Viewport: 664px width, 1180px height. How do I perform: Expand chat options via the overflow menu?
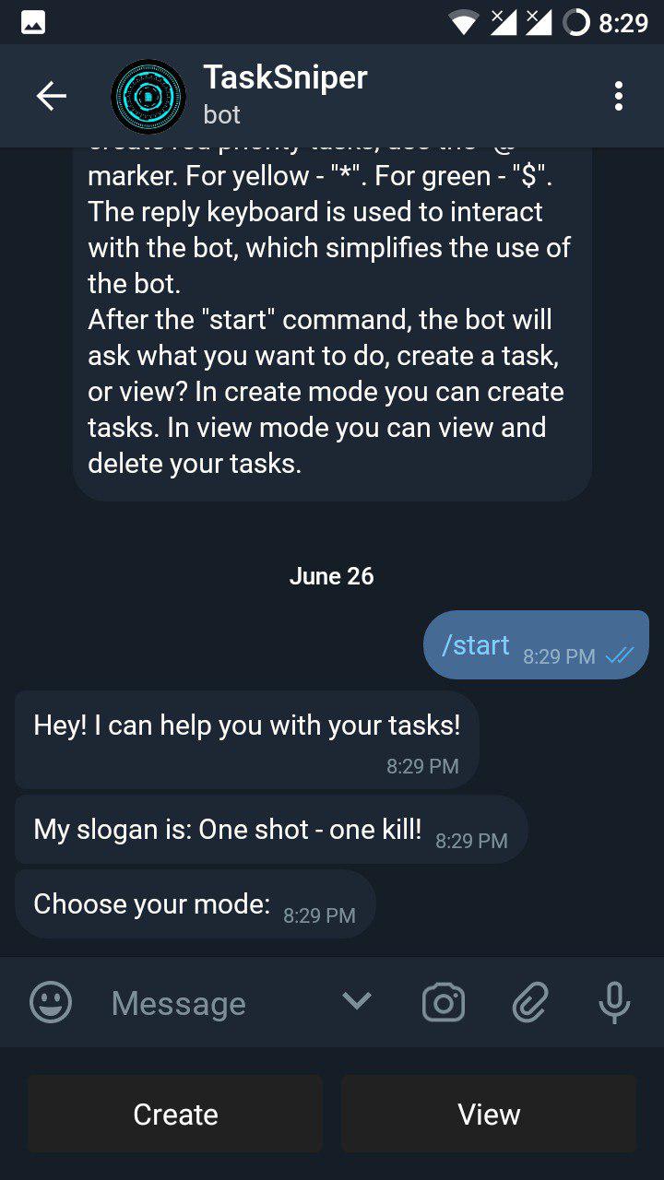[618, 95]
